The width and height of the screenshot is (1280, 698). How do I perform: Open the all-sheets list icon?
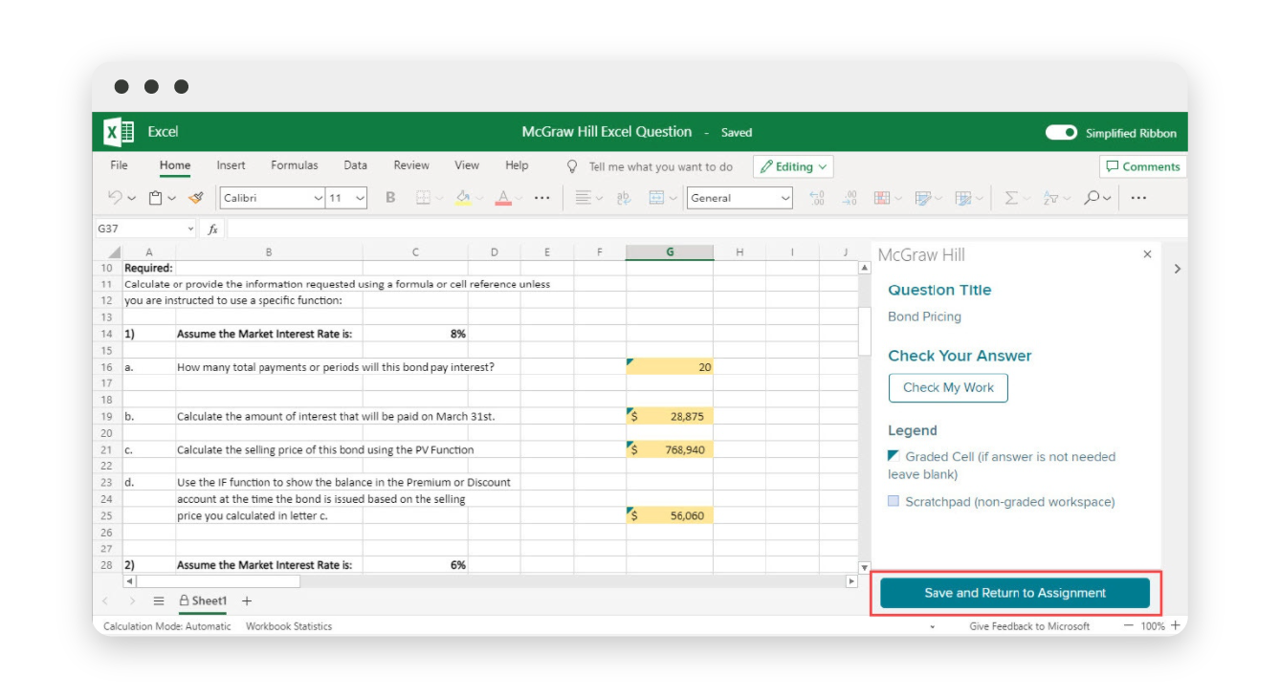[x=159, y=601]
